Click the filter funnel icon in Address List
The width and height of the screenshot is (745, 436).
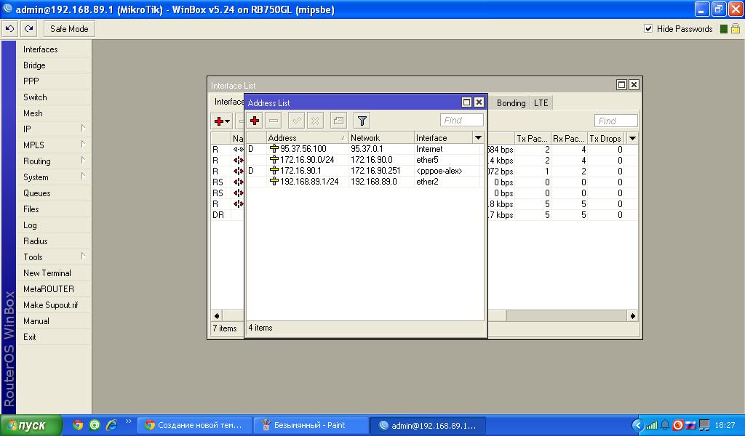point(362,121)
